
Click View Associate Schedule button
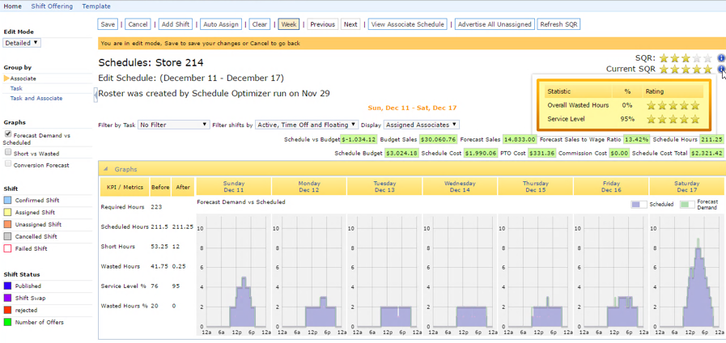(x=408, y=24)
